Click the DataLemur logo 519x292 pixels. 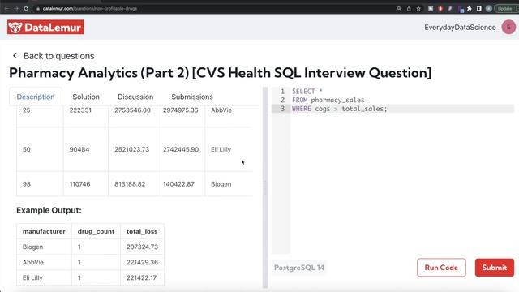coord(45,27)
